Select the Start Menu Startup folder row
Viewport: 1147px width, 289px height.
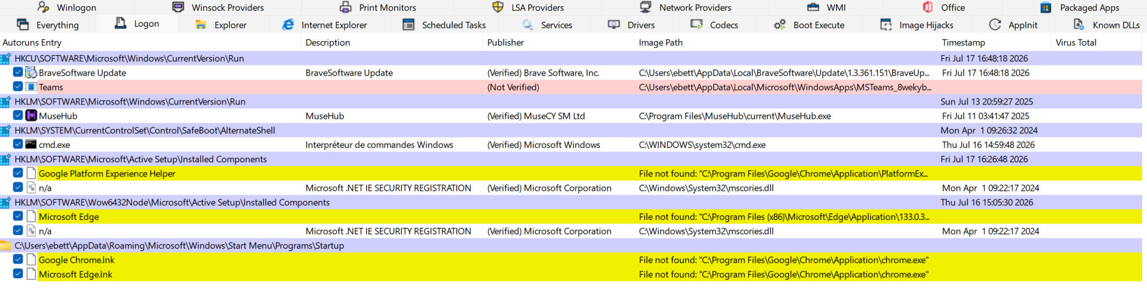click(x=571, y=245)
